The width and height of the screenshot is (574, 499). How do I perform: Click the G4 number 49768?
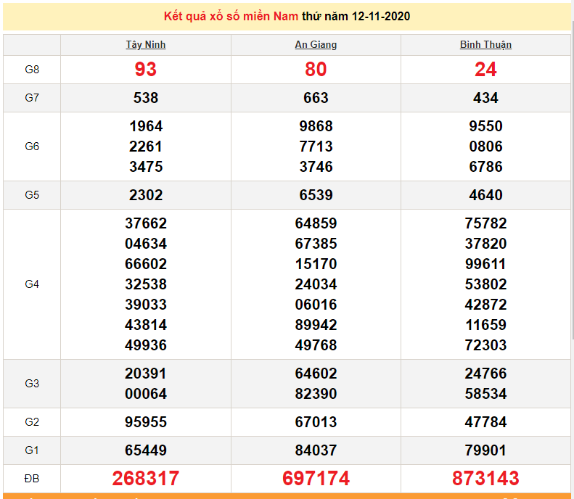(316, 345)
